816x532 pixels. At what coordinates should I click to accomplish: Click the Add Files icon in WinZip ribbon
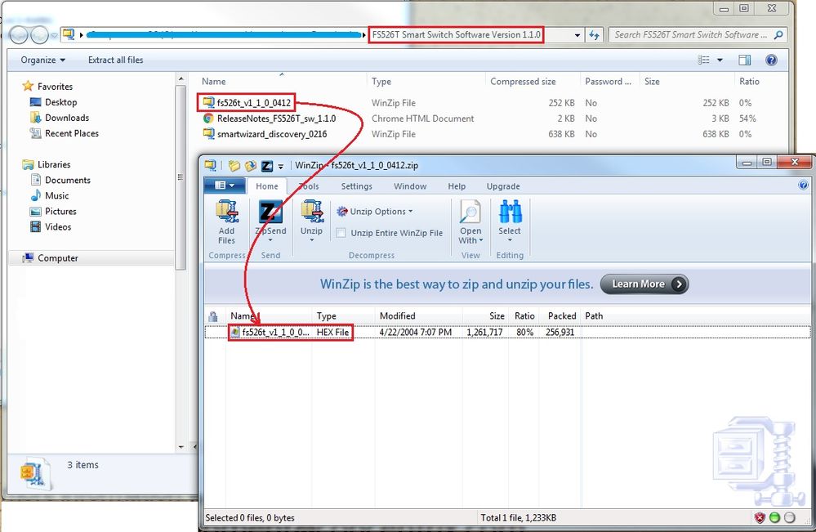tap(226, 213)
